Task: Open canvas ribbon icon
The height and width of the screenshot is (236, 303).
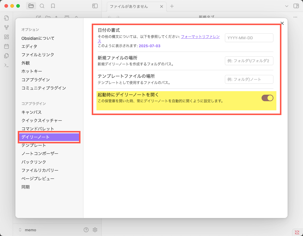Action: [7, 37]
